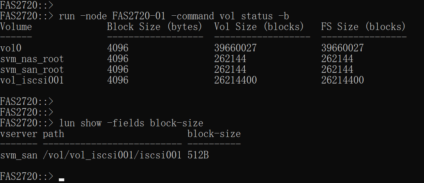This screenshot has height=183, width=424.
Task: Click the 'FS Size (blocks)' column header
Action: pyautogui.click(x=364, y=27)
